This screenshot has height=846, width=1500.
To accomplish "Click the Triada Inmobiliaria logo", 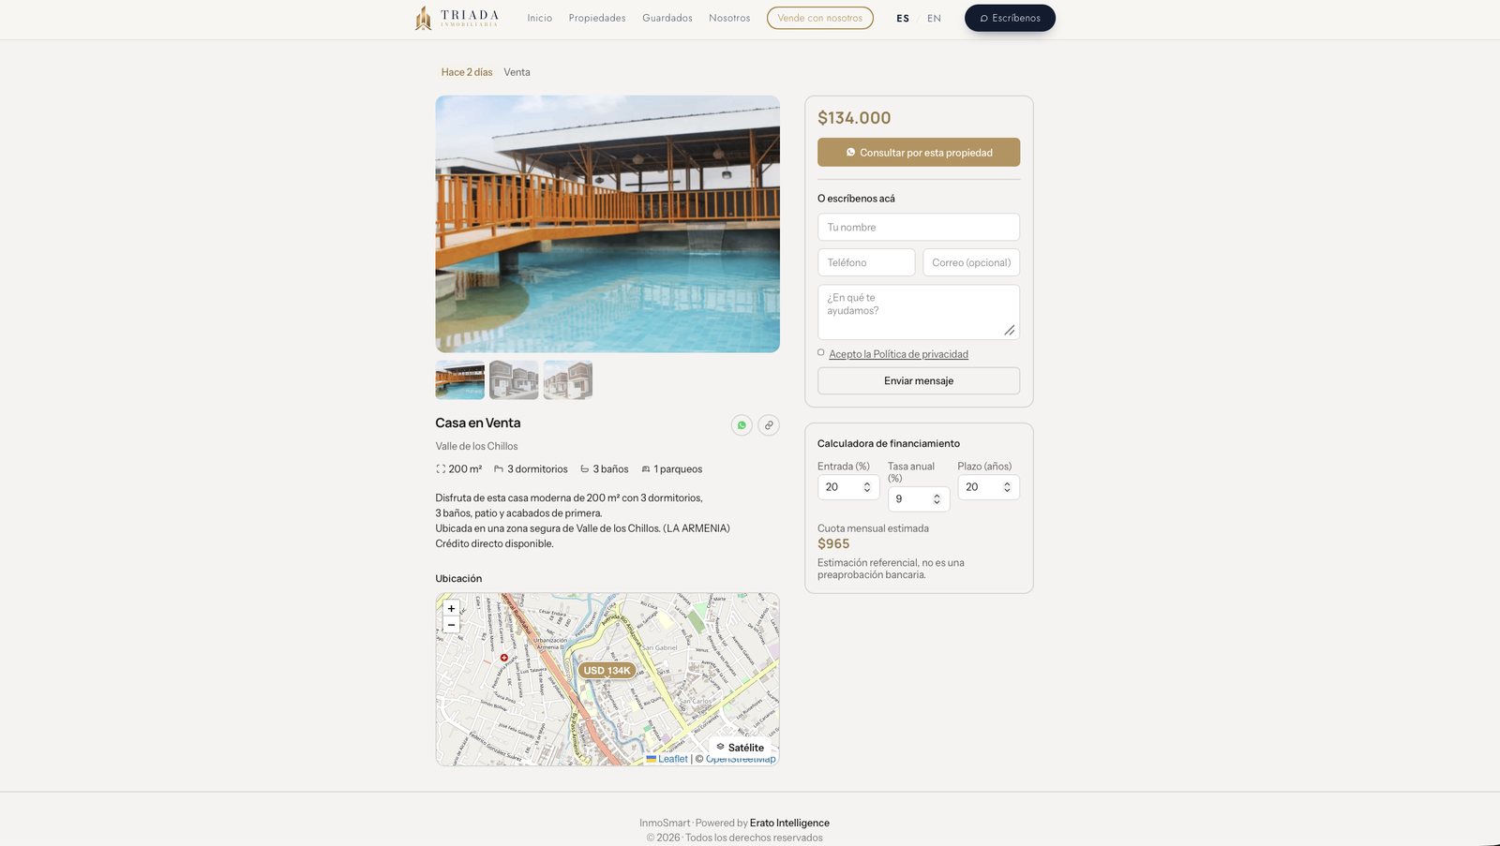I will (x=457, y=18).
